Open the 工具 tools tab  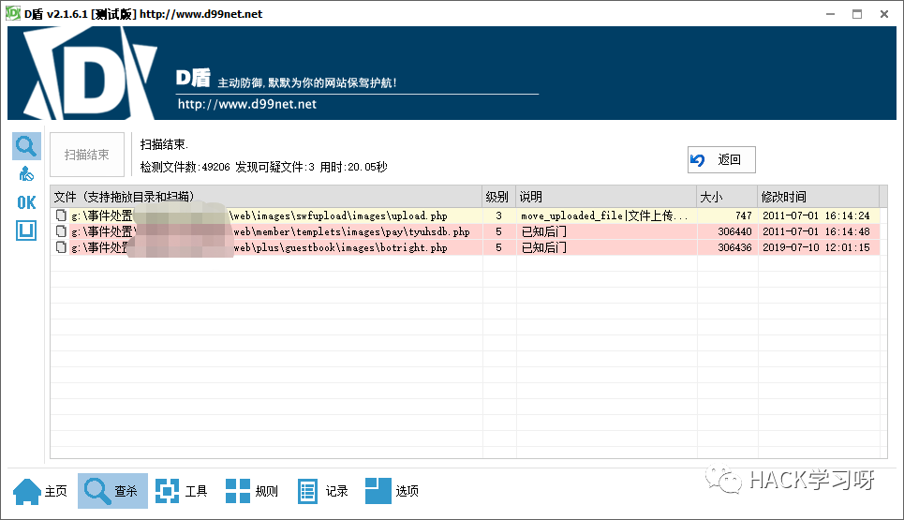182,491
